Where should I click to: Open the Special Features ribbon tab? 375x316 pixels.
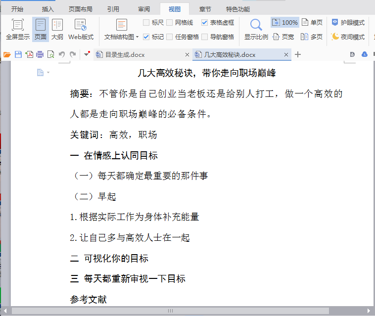click(x=238, y=9)
